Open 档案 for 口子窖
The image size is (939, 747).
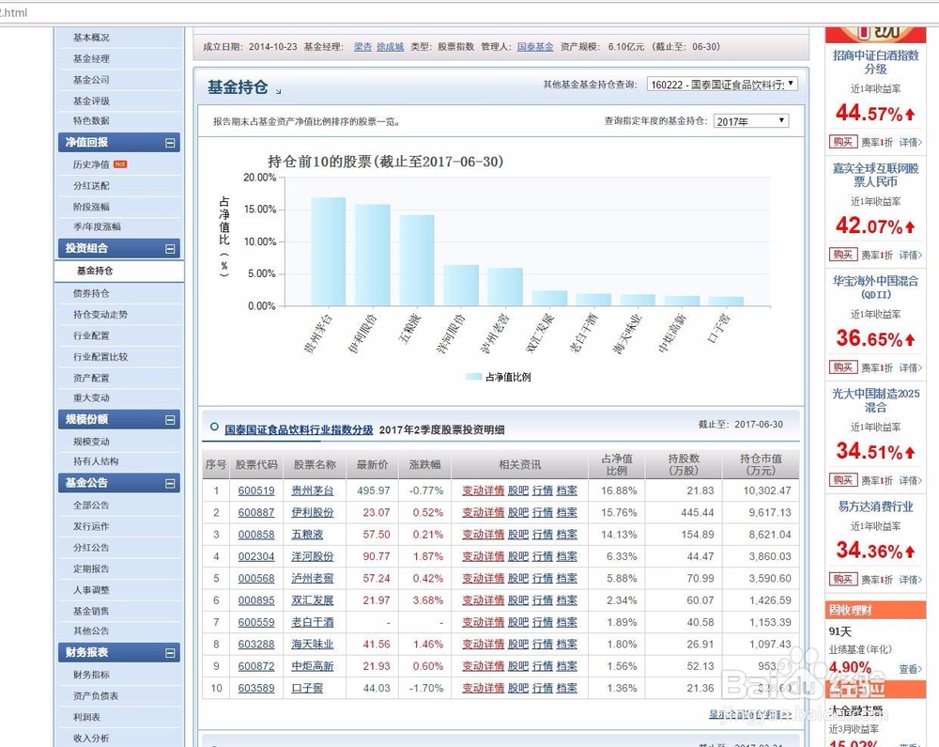tap(565, 688)
